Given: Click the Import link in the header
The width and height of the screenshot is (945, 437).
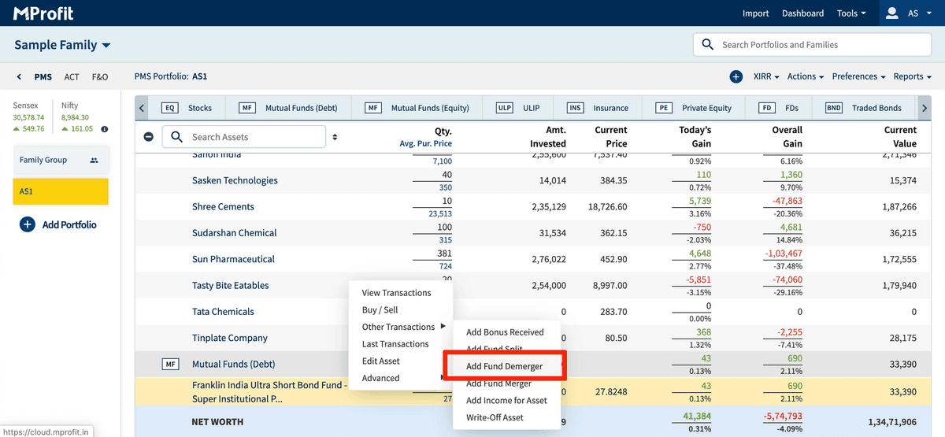Looking at the screenshot, I should pos(755,13).
